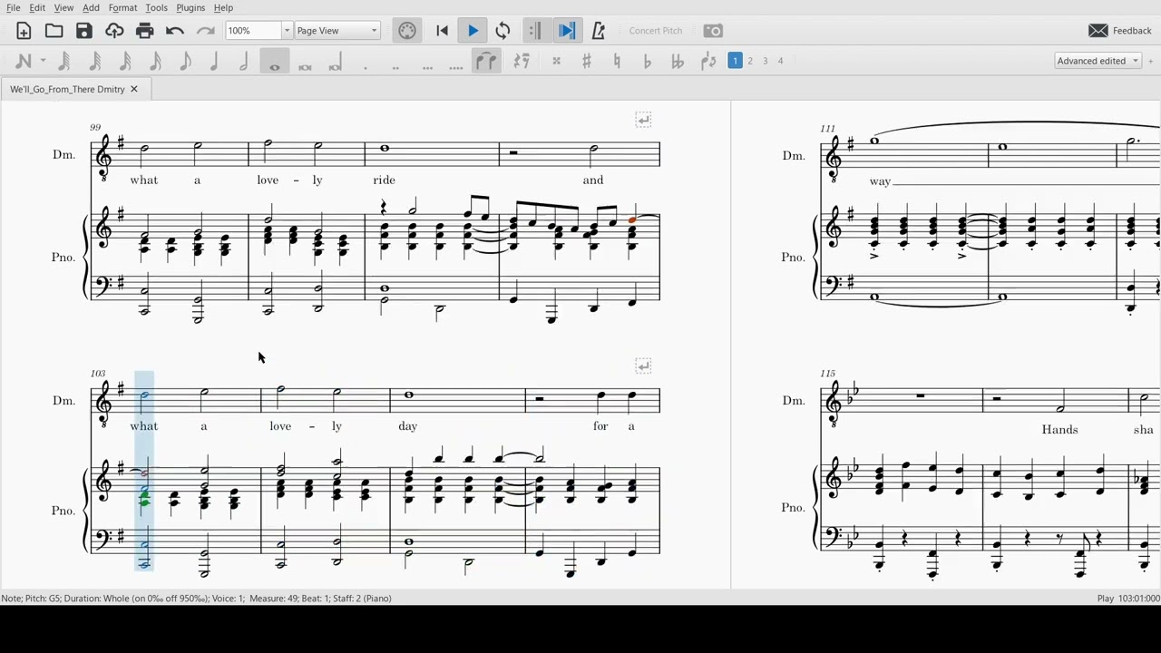Image resolution: width=1161 pixels, height=653 pixels.
Task: Insert a rest
Action: pyautogui.click(x=522, y=61)
